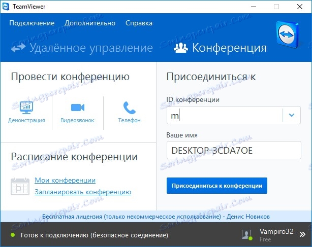Click the Ваше имя name field
This screenshot has width=312, height=247.
[x=234, y=150]
